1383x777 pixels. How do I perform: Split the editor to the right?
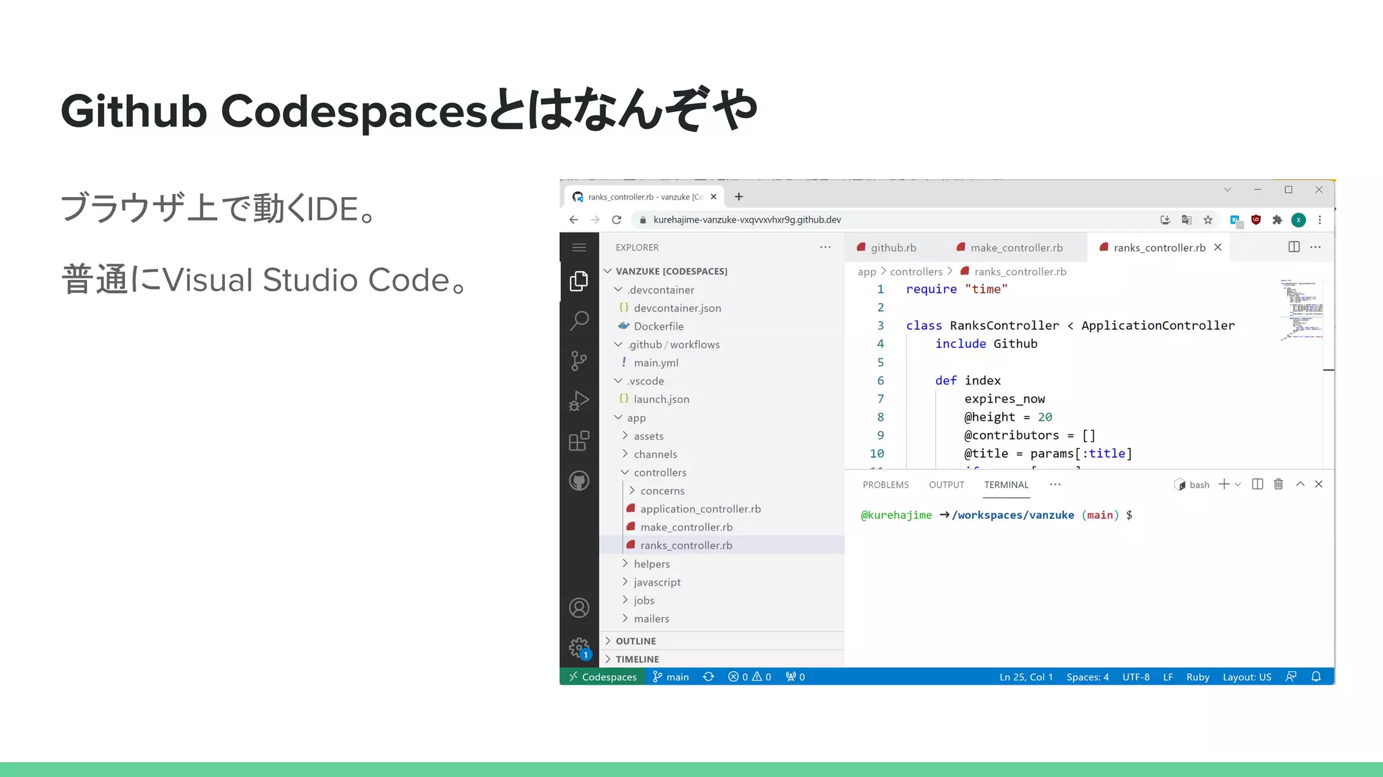pyautogui.click(x=1294, y=247)
